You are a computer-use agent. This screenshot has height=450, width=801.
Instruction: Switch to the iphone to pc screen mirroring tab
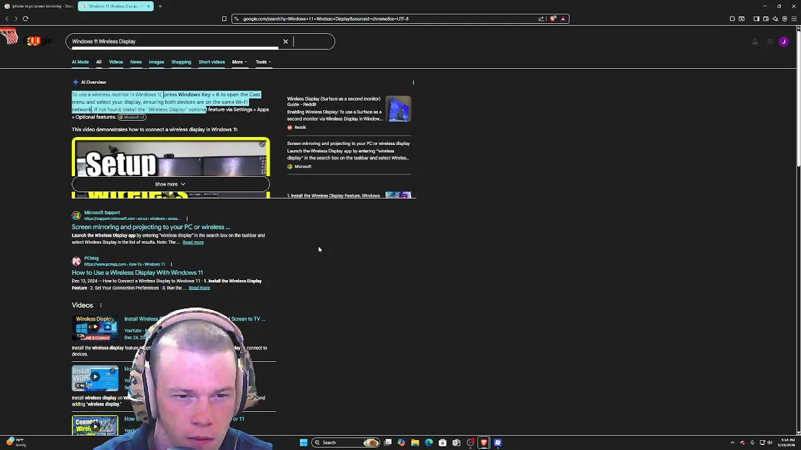(x=39, y=6)
